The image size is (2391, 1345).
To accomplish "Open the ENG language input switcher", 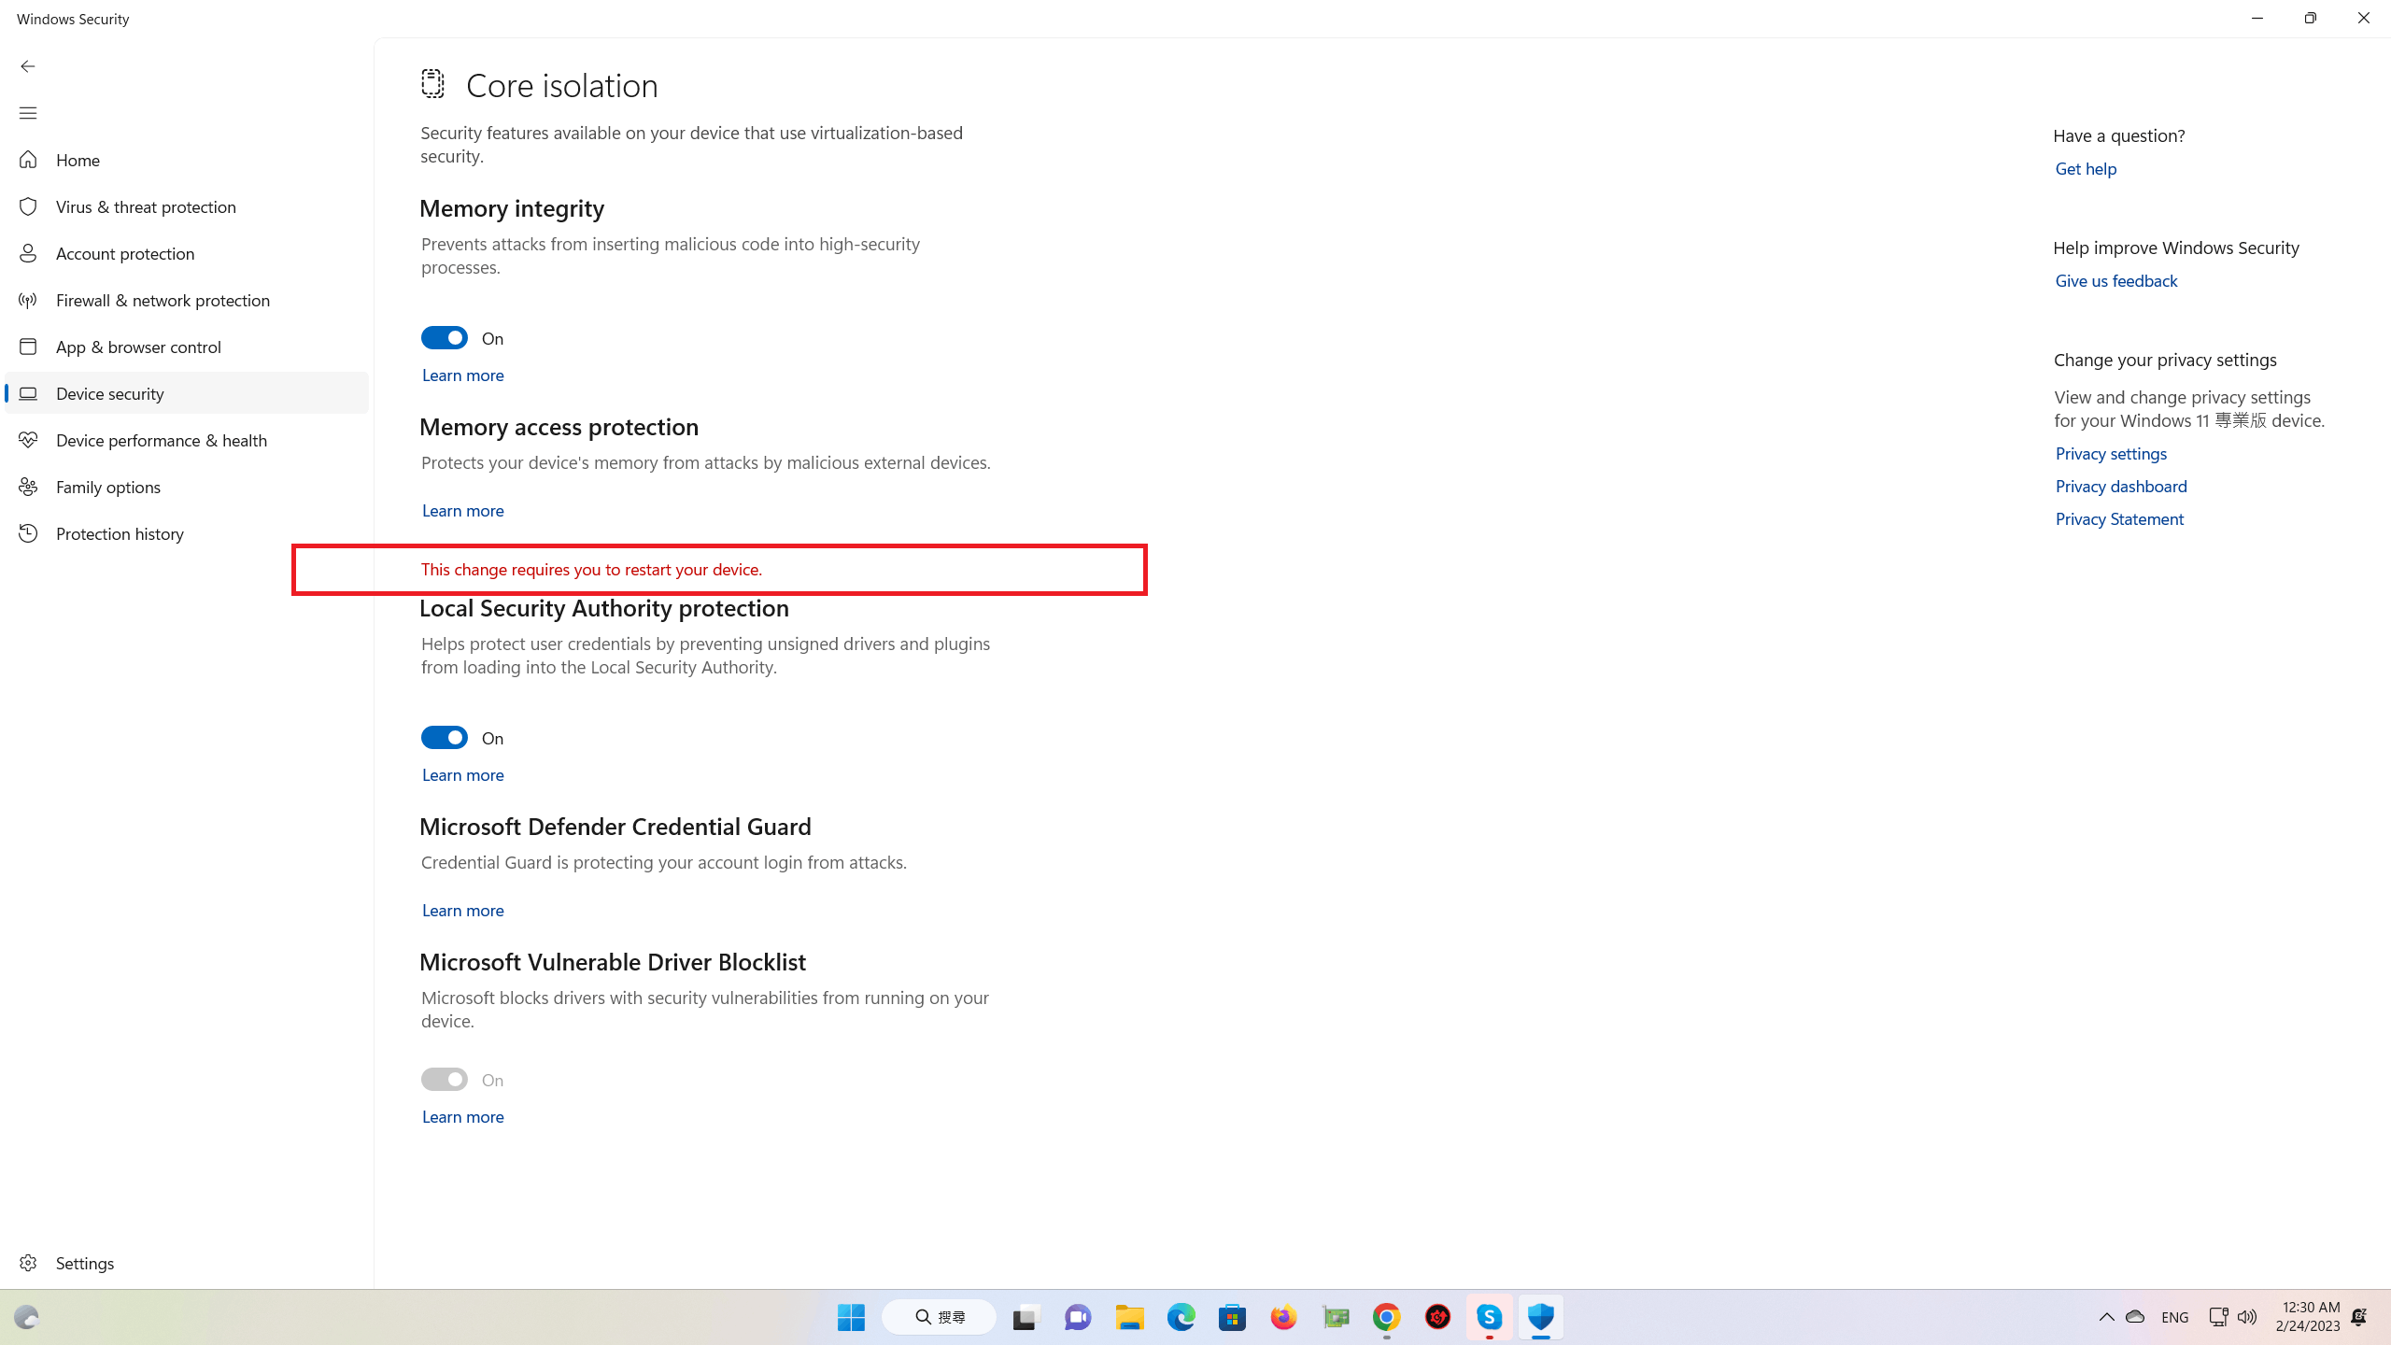I will point(2174,1317).
